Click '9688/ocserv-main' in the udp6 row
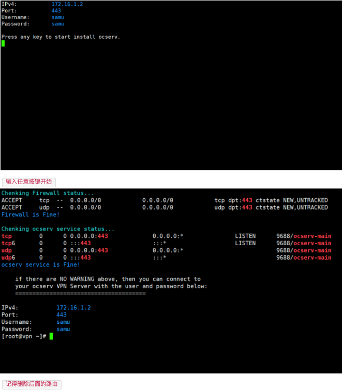Screen dimensions: 342x390 [x=304, y=258]
